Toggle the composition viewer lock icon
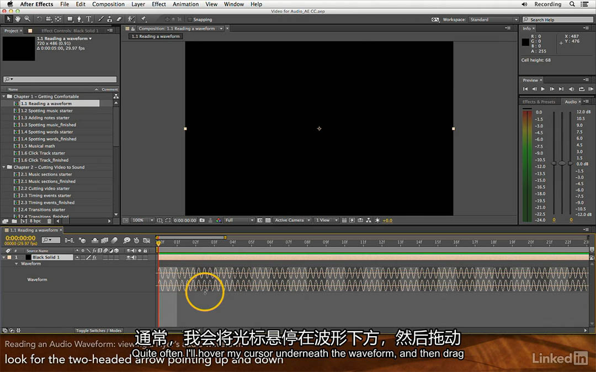 (133, 29)
